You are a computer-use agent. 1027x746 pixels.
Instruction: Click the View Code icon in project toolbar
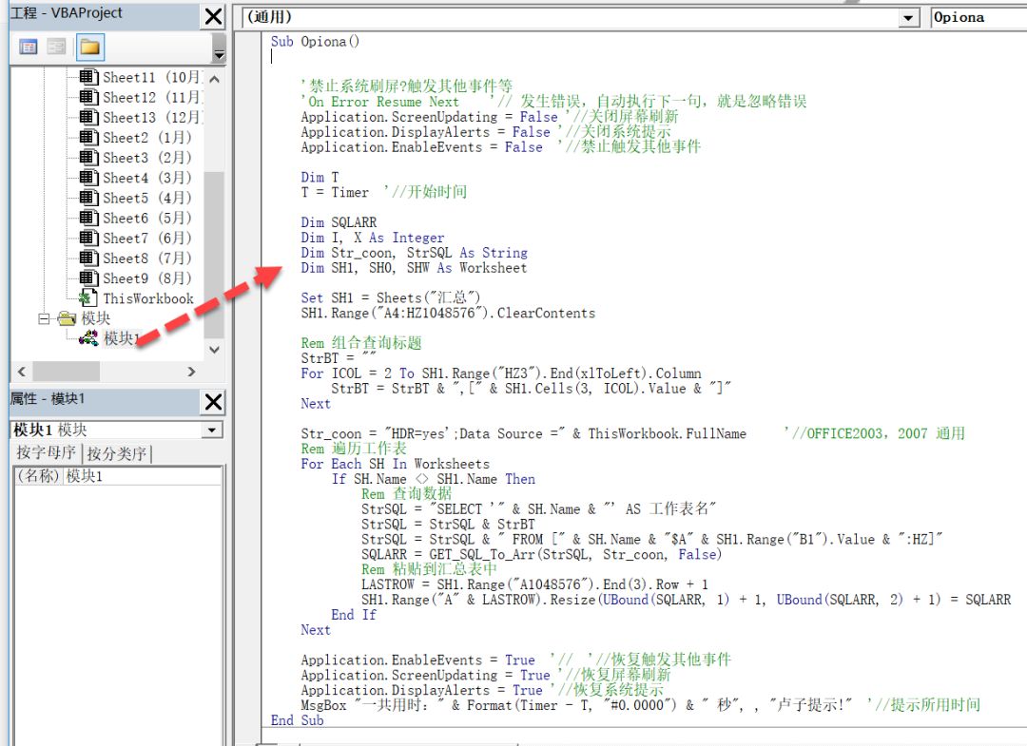point(29,48)
